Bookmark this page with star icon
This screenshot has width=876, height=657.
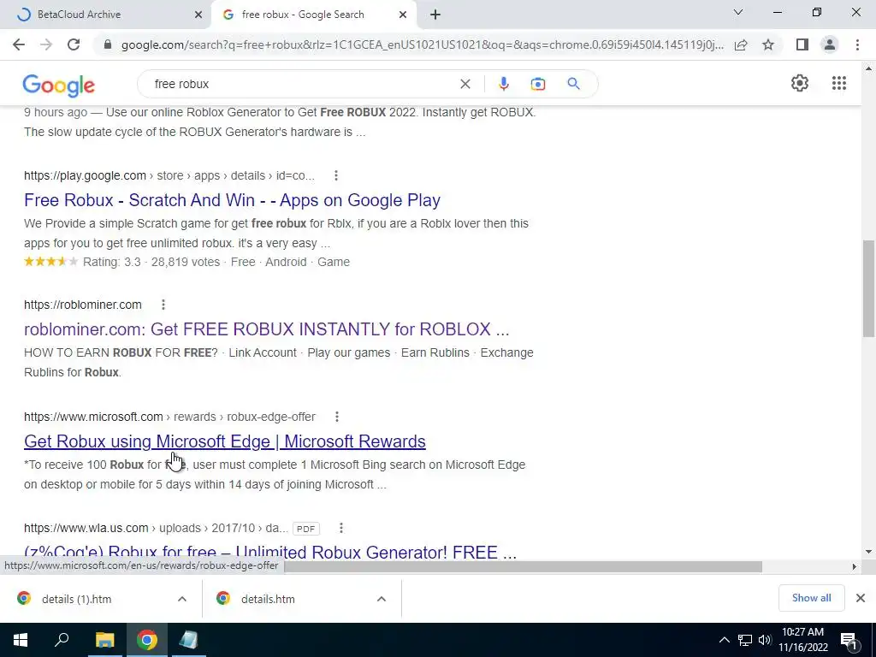(768, 44)
